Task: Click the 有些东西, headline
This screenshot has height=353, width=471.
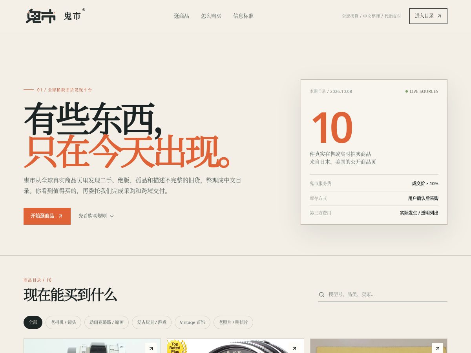Action: [x=93, y=119]
